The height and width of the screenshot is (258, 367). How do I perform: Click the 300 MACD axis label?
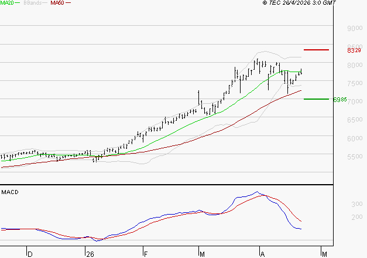[x=357, y=204]
